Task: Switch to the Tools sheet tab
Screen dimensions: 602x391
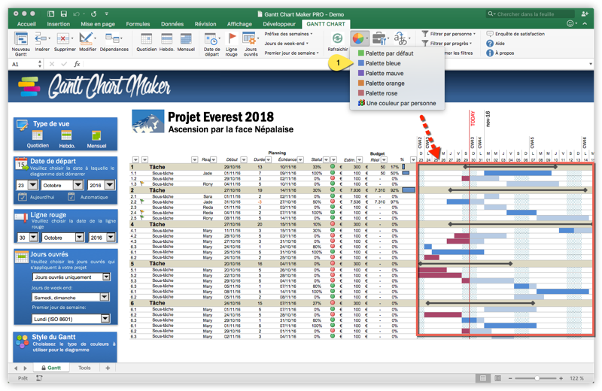Action: (84, 368)
